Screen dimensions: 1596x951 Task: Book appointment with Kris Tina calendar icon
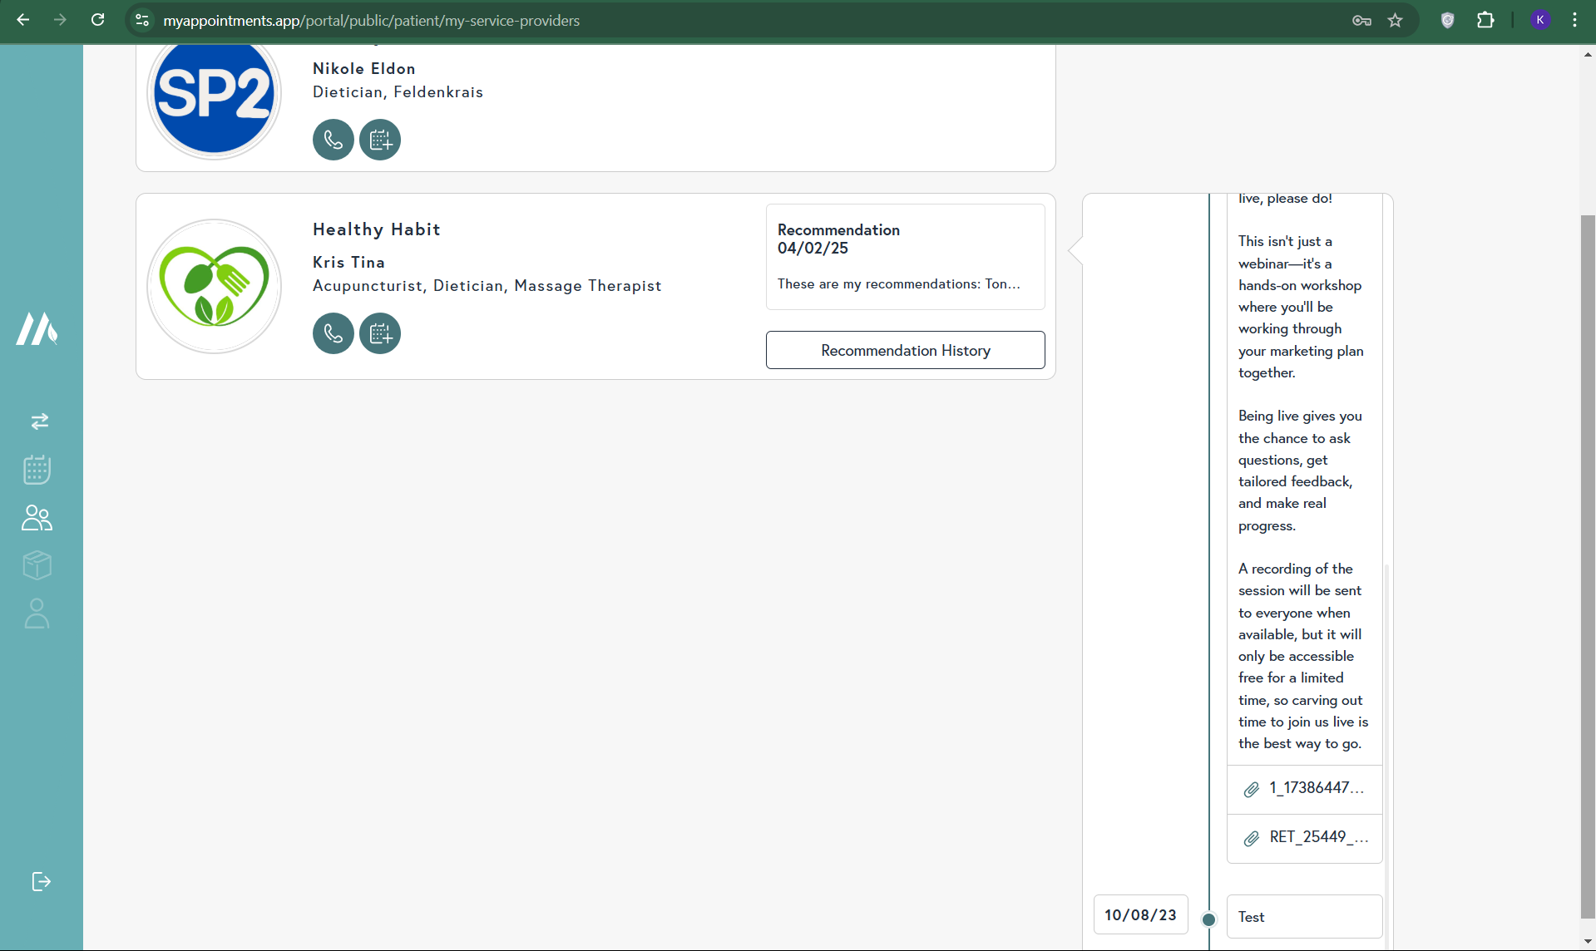click(380, 333)
